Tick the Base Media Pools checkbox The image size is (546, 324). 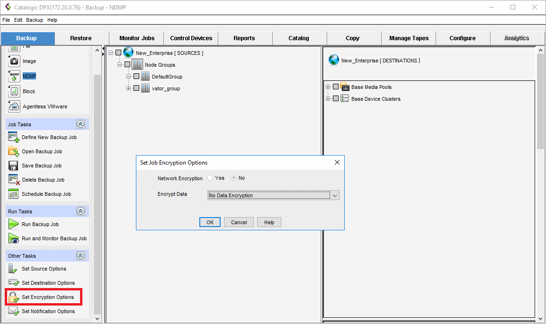coord(336,87)
